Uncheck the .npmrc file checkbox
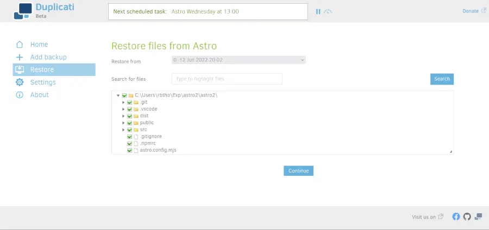Image resolution: width=489 pixels, height=230 pixels. [130, 143]
